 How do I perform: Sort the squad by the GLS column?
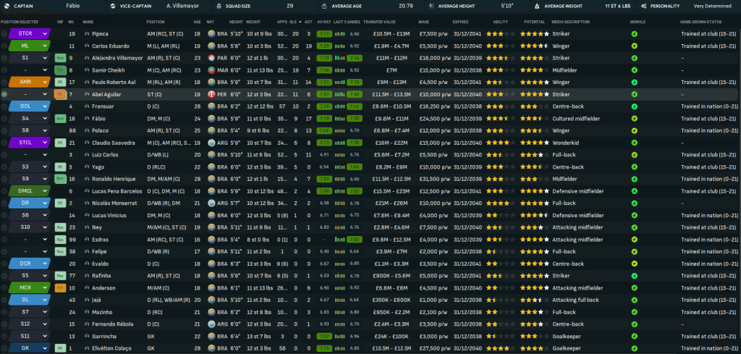[x=292, y=22]
